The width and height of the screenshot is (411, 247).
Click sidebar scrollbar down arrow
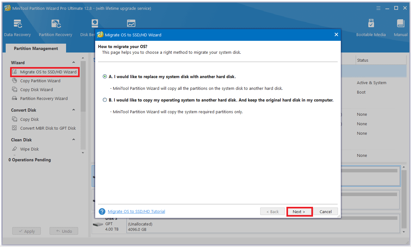coord(83,153)
